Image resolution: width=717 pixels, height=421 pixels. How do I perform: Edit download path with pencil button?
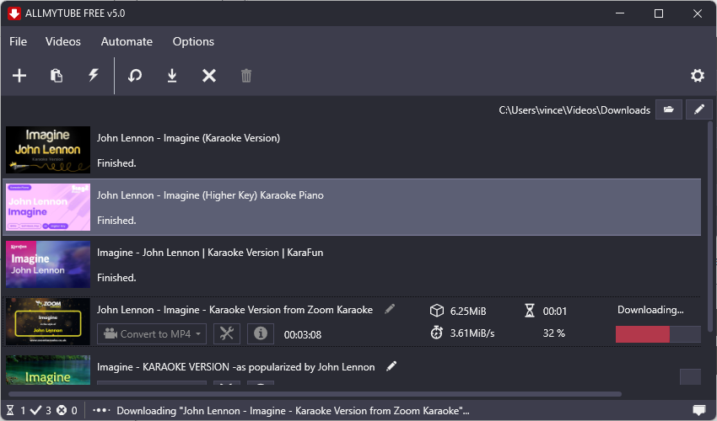[698, 109]
